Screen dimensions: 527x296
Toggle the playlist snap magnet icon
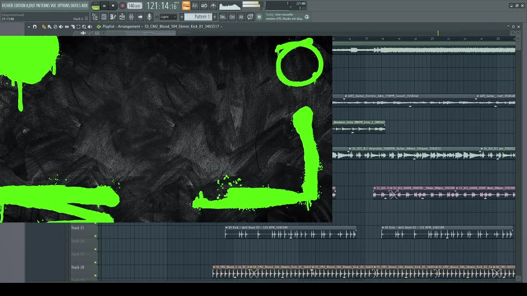pos(35,27)
